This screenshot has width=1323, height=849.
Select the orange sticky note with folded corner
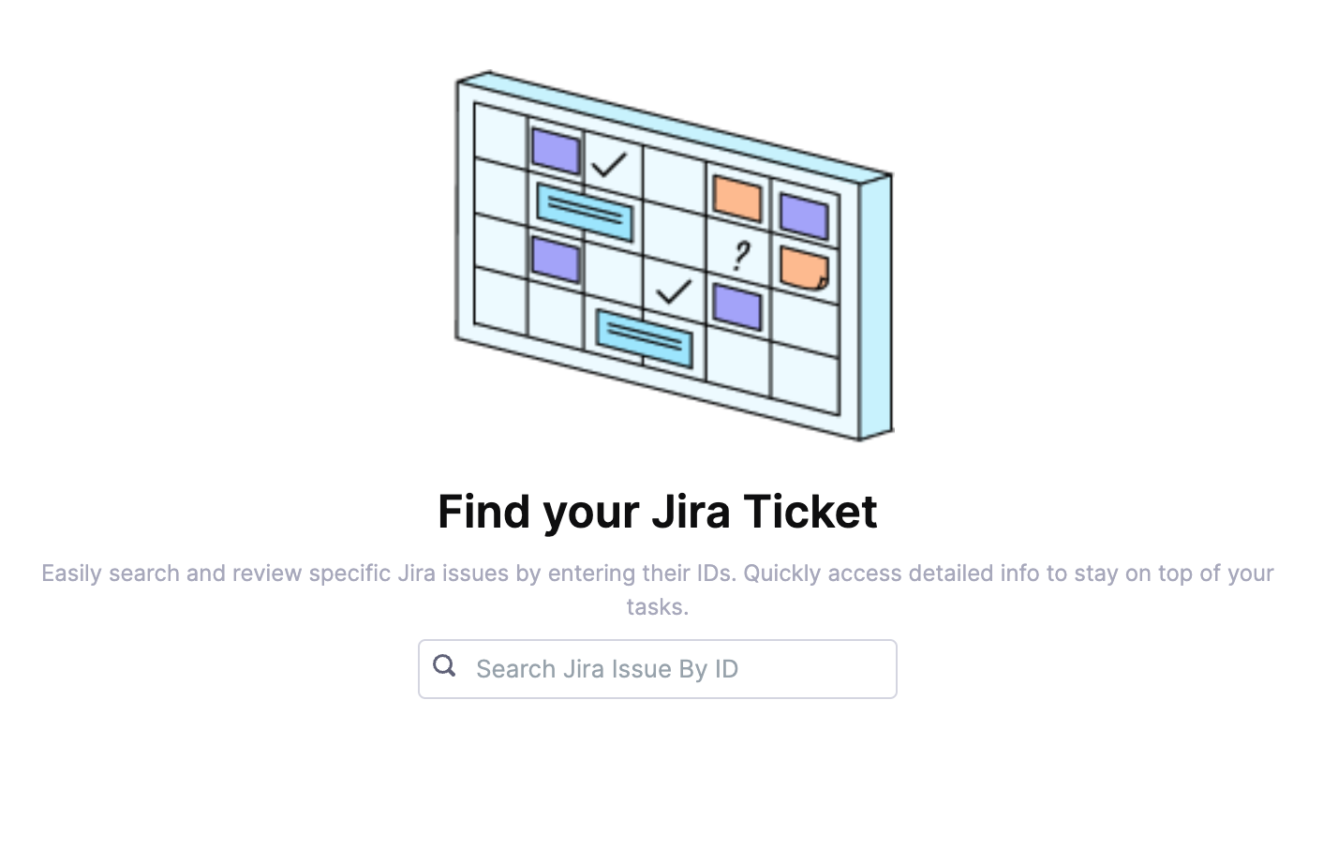pos(804,268)
